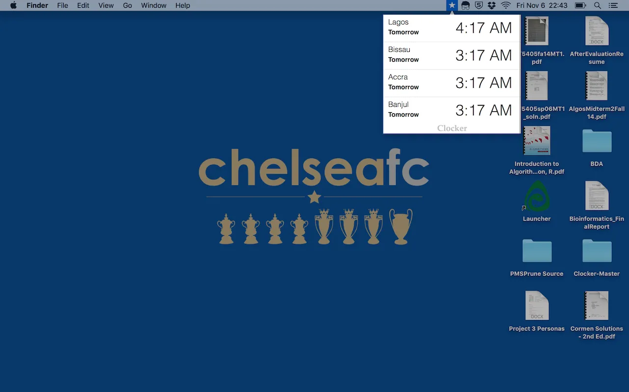
Task: Select the green Launcher shortcut icon
Action: point(537,196)
